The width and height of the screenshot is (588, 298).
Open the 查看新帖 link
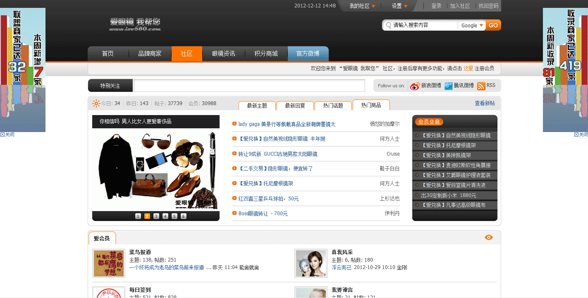(x=485, y=103)
